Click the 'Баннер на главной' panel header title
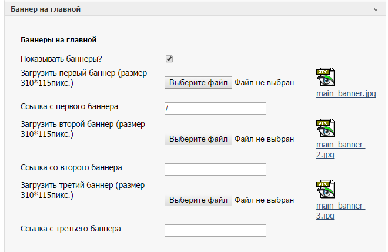The height and width of the screenshot is (252, 388). [46, 9]
